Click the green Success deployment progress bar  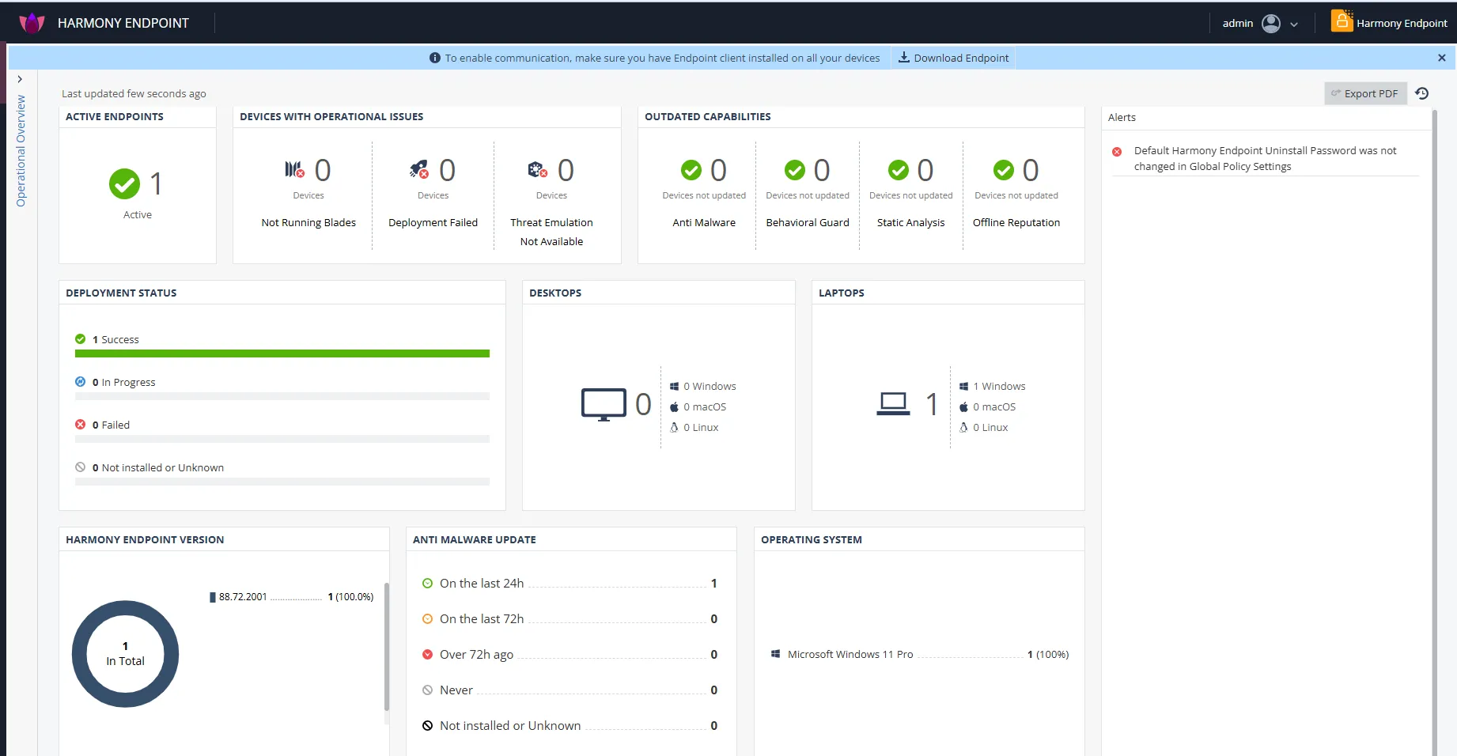[x=282, y=353]
